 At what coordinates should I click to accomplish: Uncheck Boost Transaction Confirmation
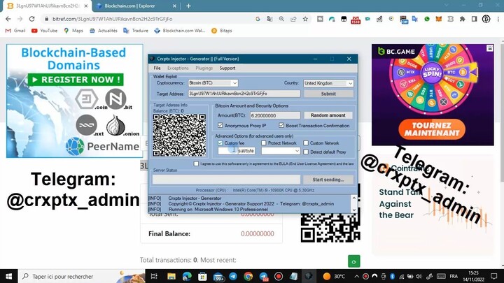point(281,125)
